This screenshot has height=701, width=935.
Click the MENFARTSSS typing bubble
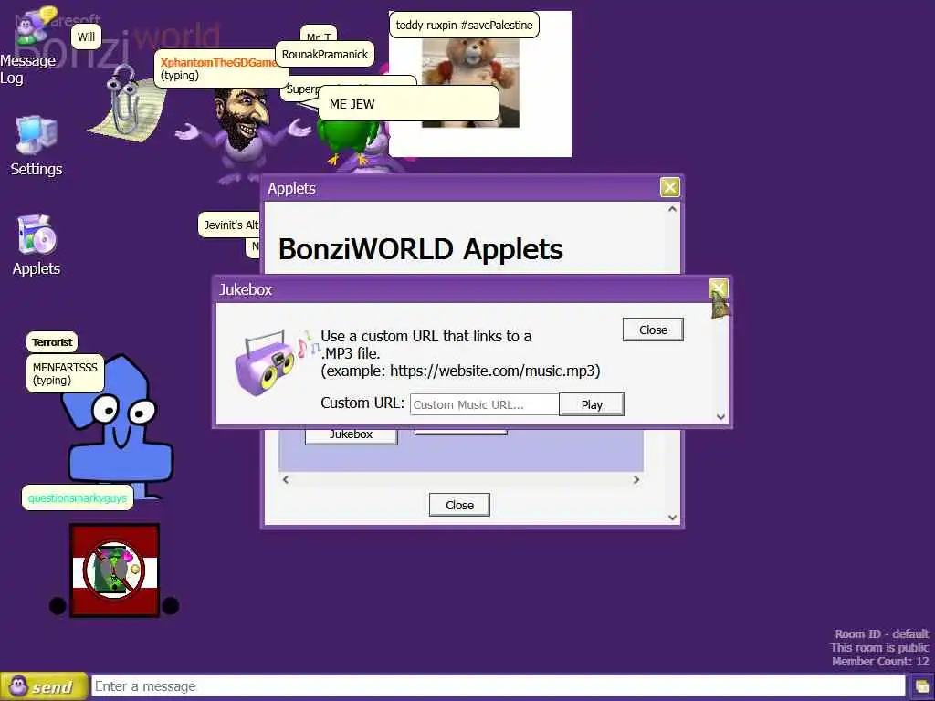click(x=65, y=373)
